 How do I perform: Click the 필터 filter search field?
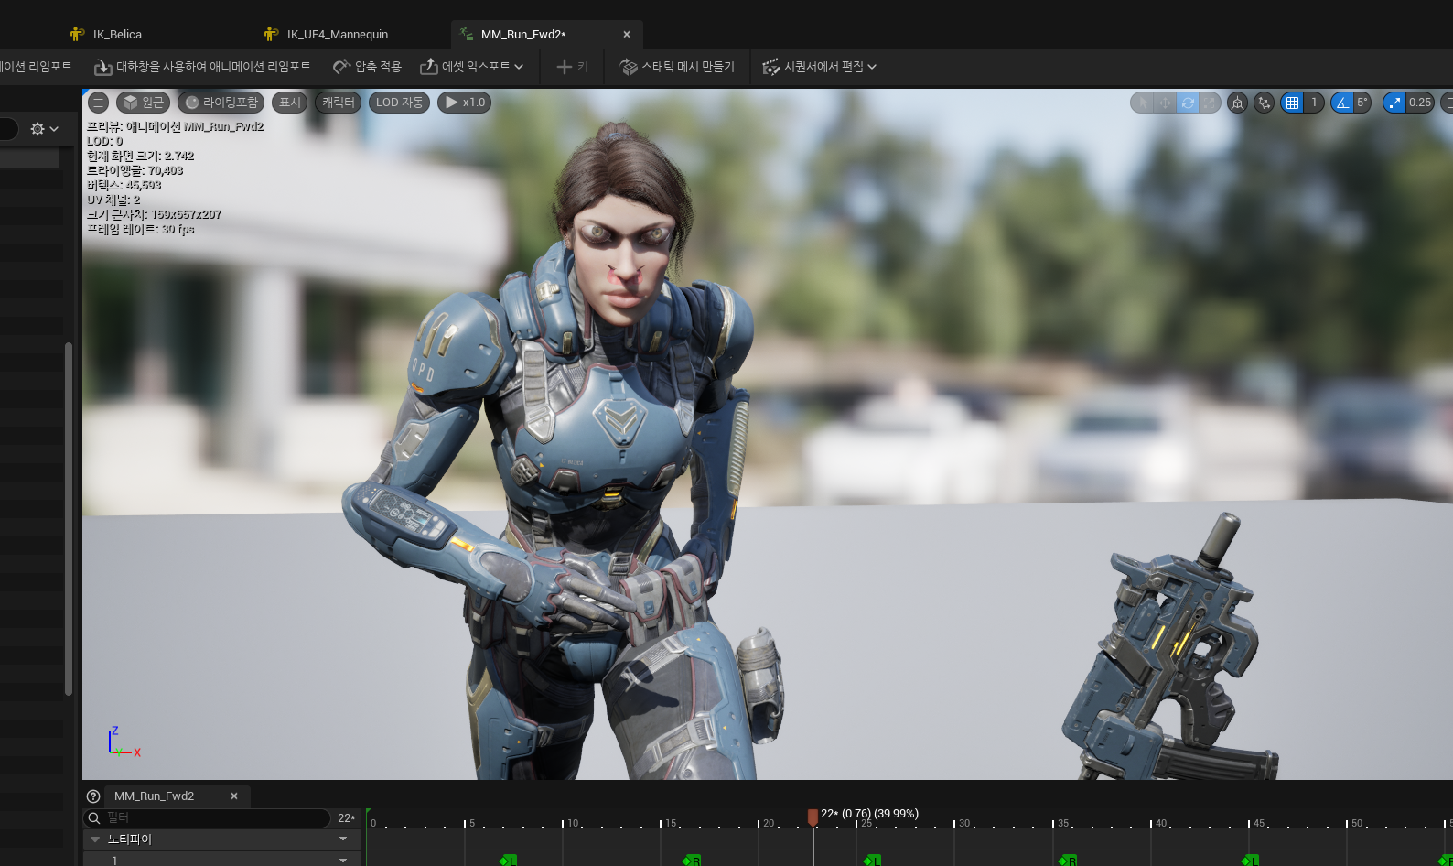[x=207, y=817]
